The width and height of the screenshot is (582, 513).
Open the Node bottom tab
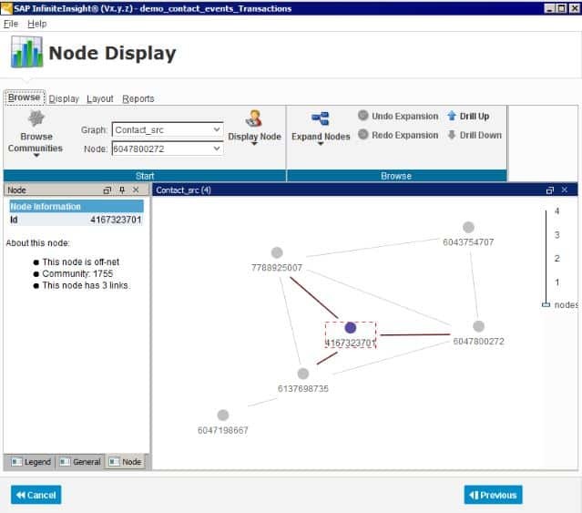tap(125, 462)
